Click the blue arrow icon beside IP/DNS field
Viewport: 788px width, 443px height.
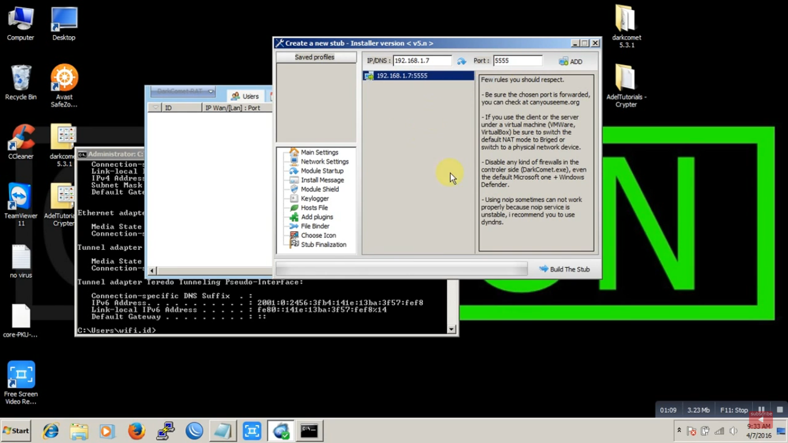tap(461, 61)
